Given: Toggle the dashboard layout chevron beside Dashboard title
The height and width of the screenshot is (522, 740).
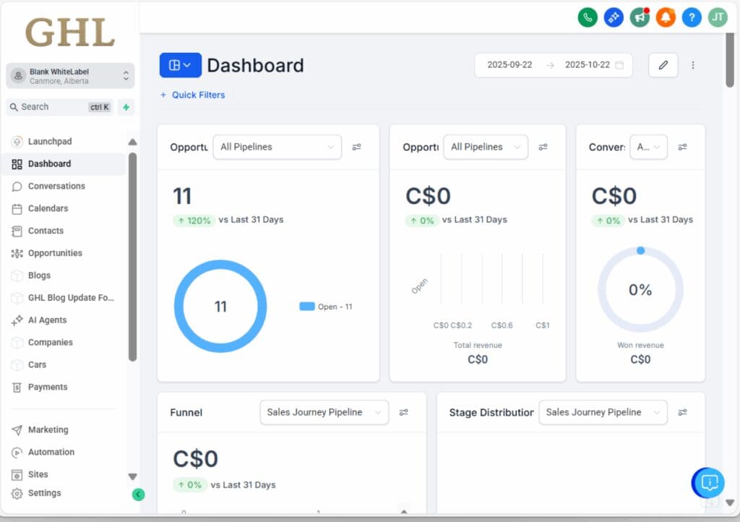Looking at the screenshot, I should click(x=180, y=64).
